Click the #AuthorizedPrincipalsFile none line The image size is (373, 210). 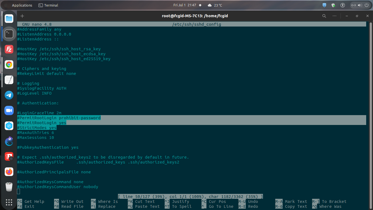click(x=54, y=172)
